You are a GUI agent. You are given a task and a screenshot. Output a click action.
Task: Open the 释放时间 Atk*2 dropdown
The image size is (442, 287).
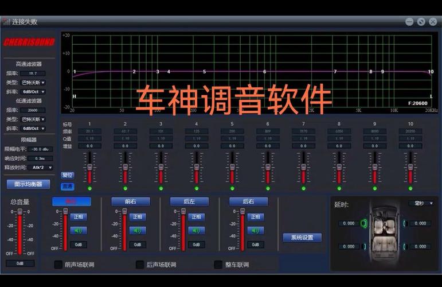(x=41, y=168)
